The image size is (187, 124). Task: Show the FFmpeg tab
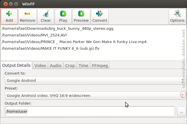(x=100, y=65)
